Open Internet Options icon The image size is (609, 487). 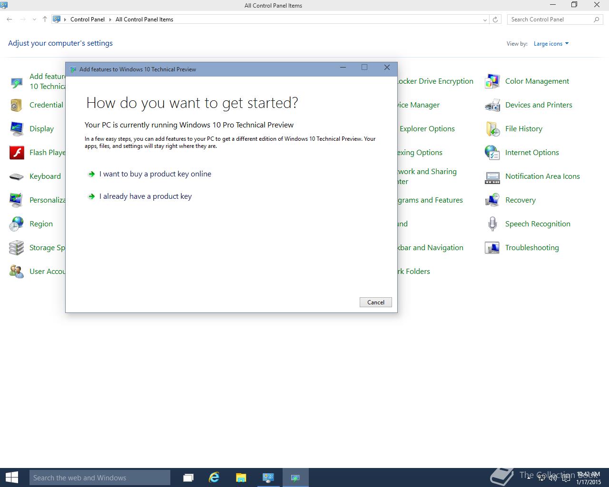(492, 153)
